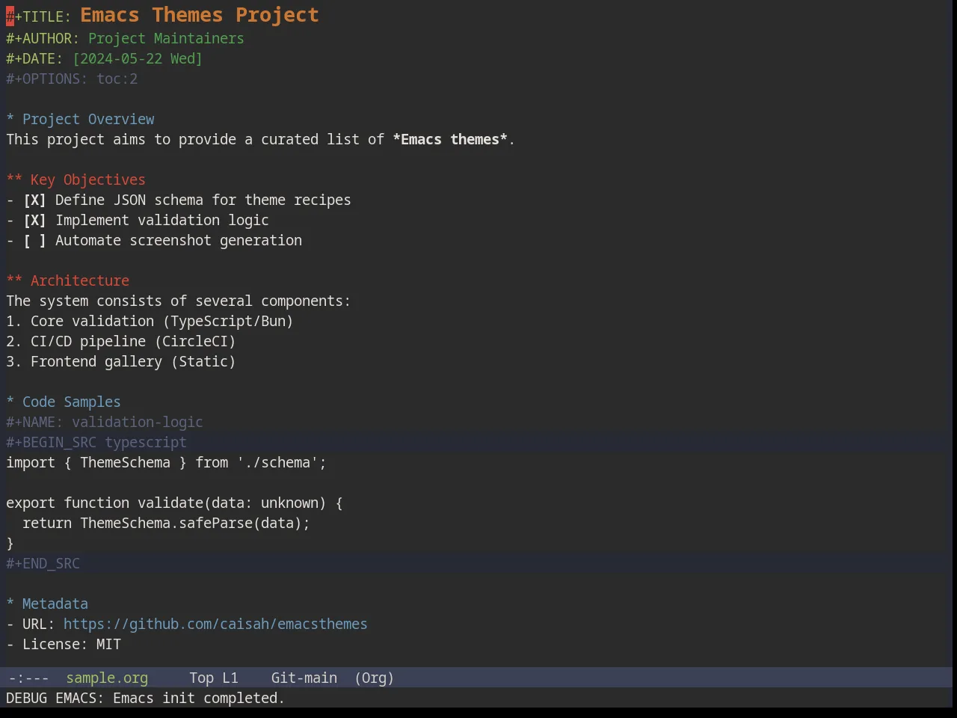Click the [2024-05-22 Wed] date stamp
Viewport: 957px width, 718px height.
(138, 59)
